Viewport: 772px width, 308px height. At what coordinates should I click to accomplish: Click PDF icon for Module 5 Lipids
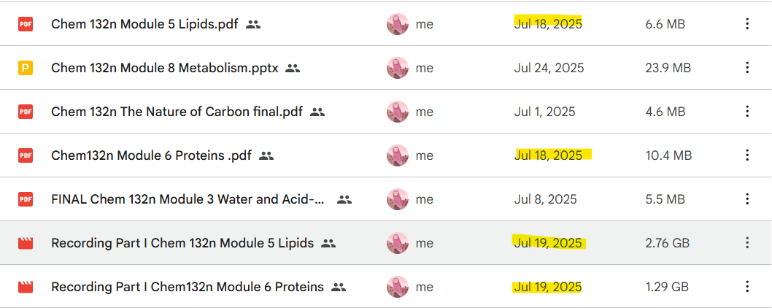26,24
